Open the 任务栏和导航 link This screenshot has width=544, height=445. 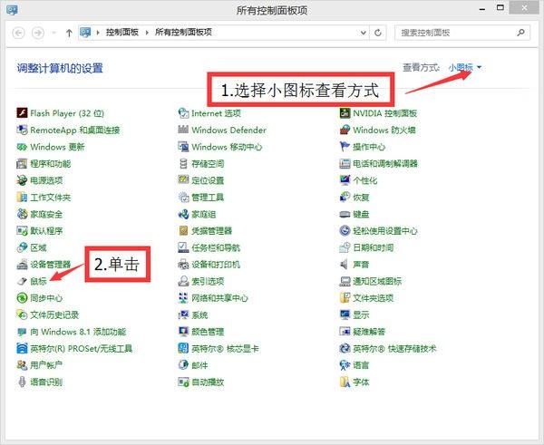pyautogui.click(x=216, y=247)
